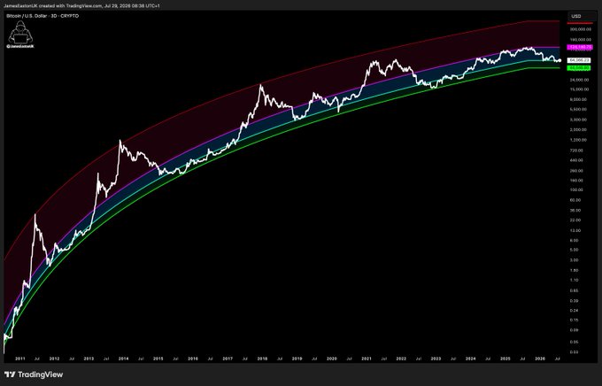Click the 2015 label on time axis
Viewport: 602px width, 386px height.
pos(158,359)
